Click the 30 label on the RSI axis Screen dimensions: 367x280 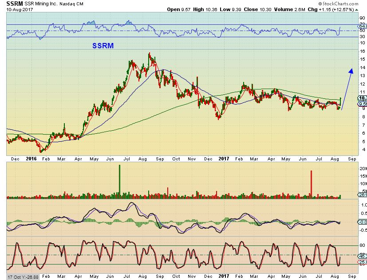pyautogui.click(x=362, y=36)
